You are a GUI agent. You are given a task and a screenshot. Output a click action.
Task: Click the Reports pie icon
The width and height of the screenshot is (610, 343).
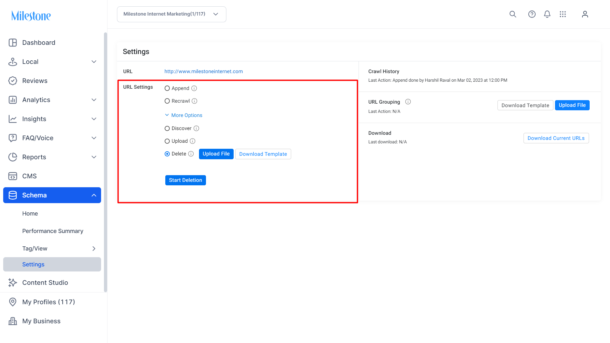click(x=13, y=157)
